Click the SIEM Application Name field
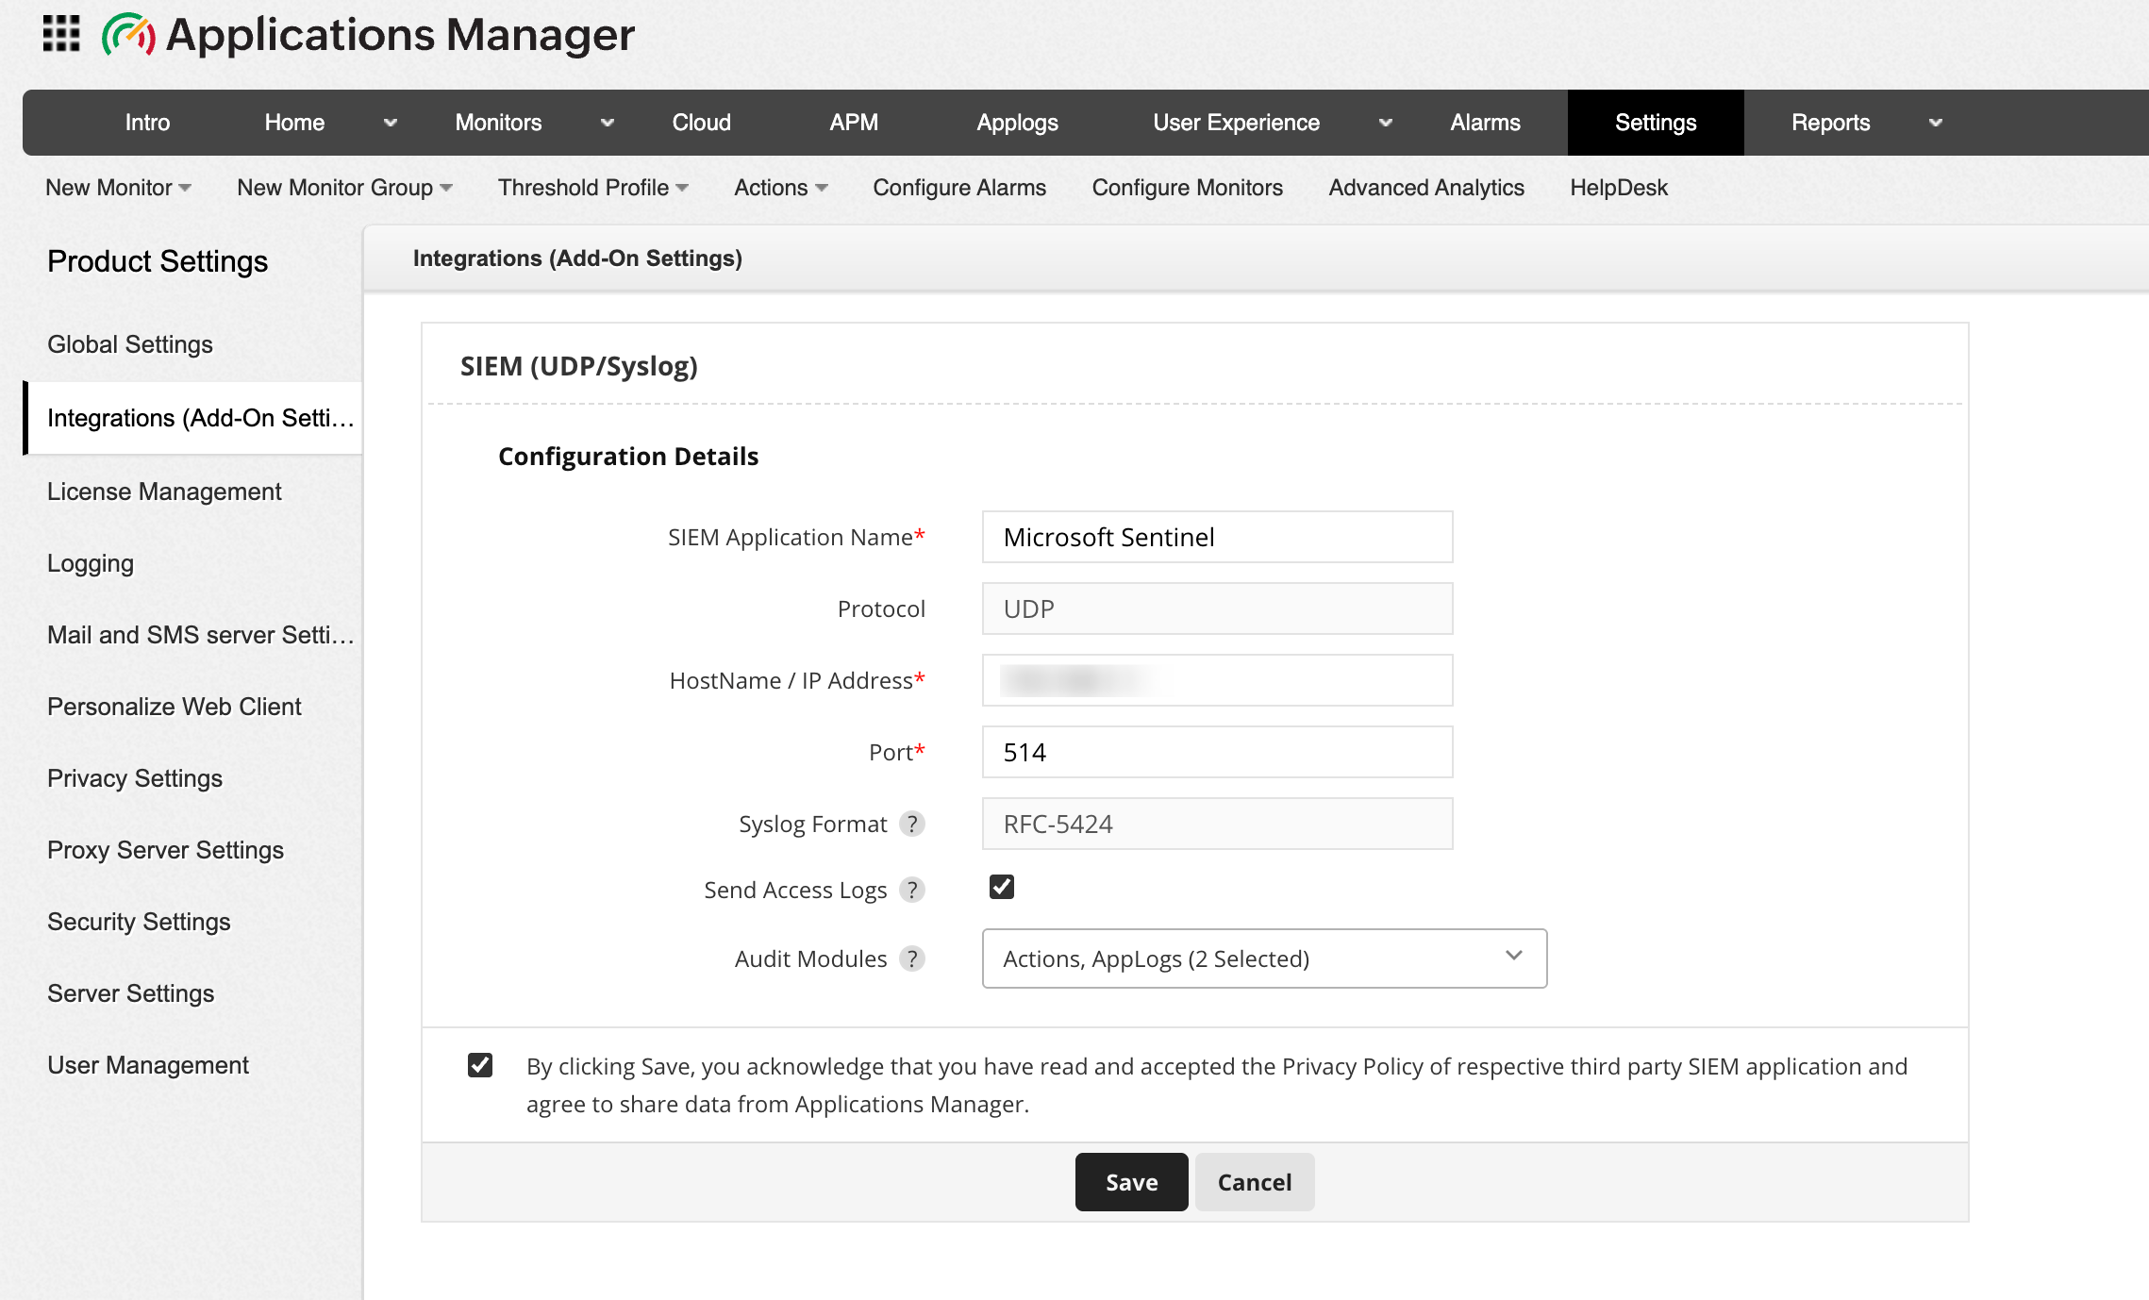Image resolution: width=2149 pixels, height=1300 pixels. pos(1217,537)
